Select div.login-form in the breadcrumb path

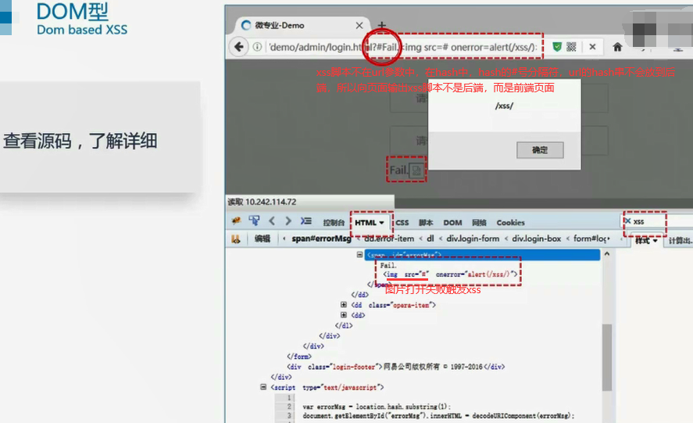tap(473, 238)
